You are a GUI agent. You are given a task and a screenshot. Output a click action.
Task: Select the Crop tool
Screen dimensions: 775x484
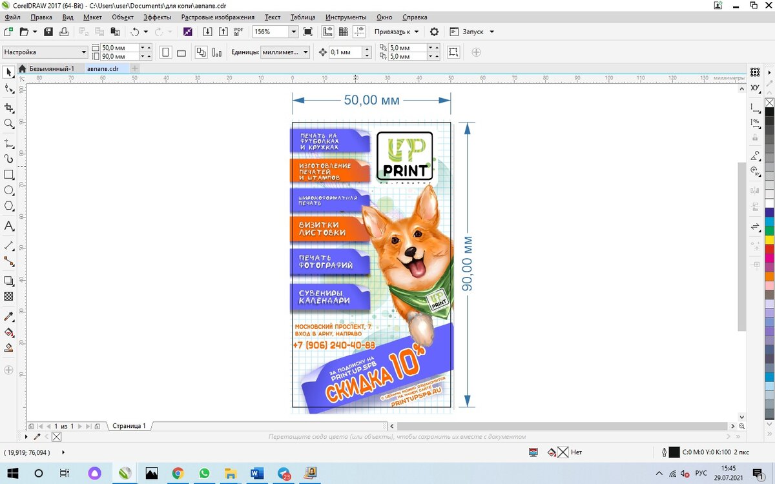coord(8,108)
